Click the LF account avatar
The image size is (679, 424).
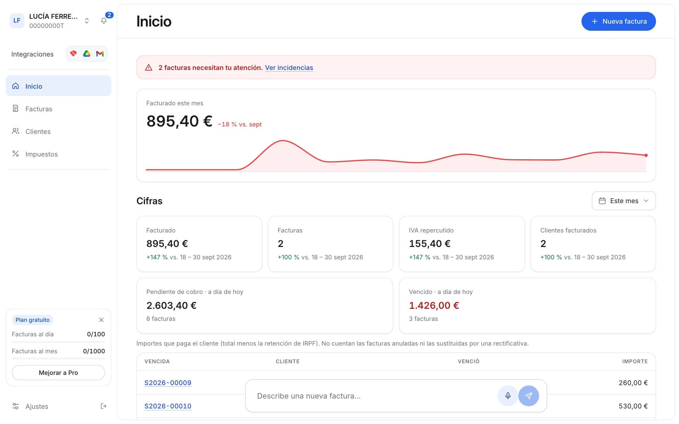[x=17, y=20]
